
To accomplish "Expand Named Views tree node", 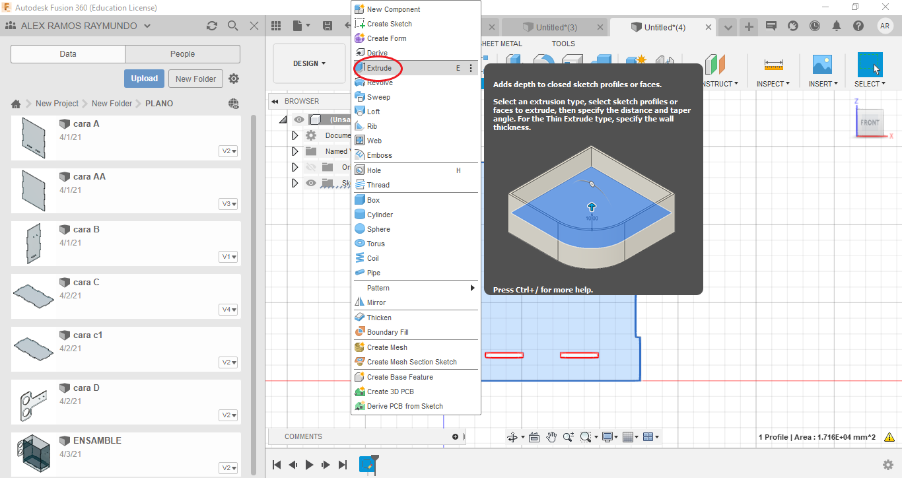I will point(295,151).
